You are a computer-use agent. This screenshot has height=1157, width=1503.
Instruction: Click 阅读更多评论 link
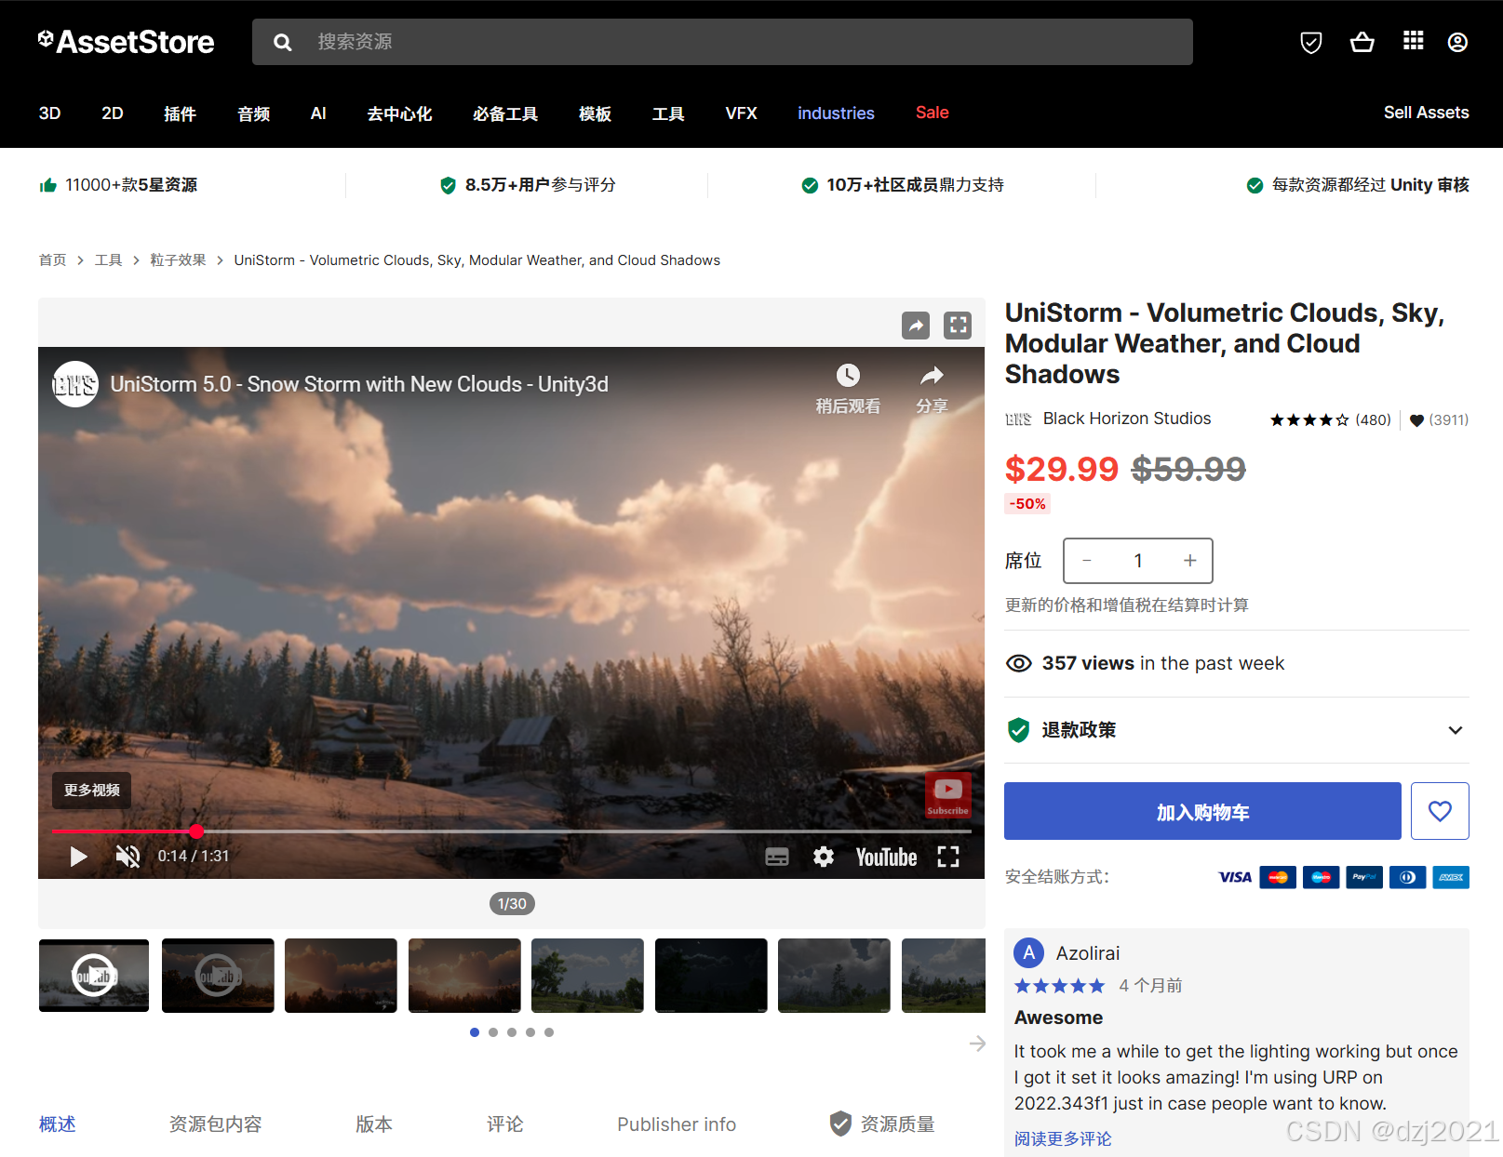pos(1063,1138)
